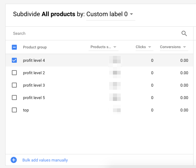This screenshot has width=196, height=168.
Task: Check the profit level 3 checkbox
Action: pos(14,85)
